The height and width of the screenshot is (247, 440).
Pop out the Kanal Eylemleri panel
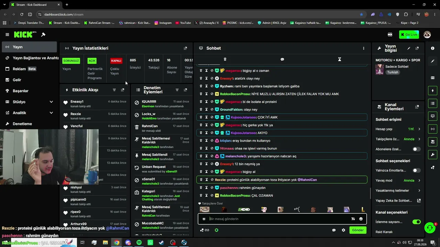coord(417,107)
